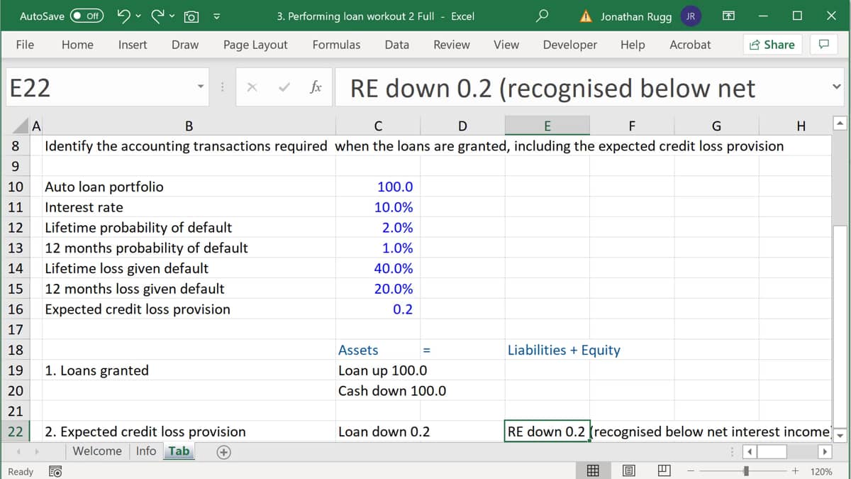The height and width of the screenshot is (479, 851).
Task: Open the Help ribbon tab
Action: tap(633, 44)
